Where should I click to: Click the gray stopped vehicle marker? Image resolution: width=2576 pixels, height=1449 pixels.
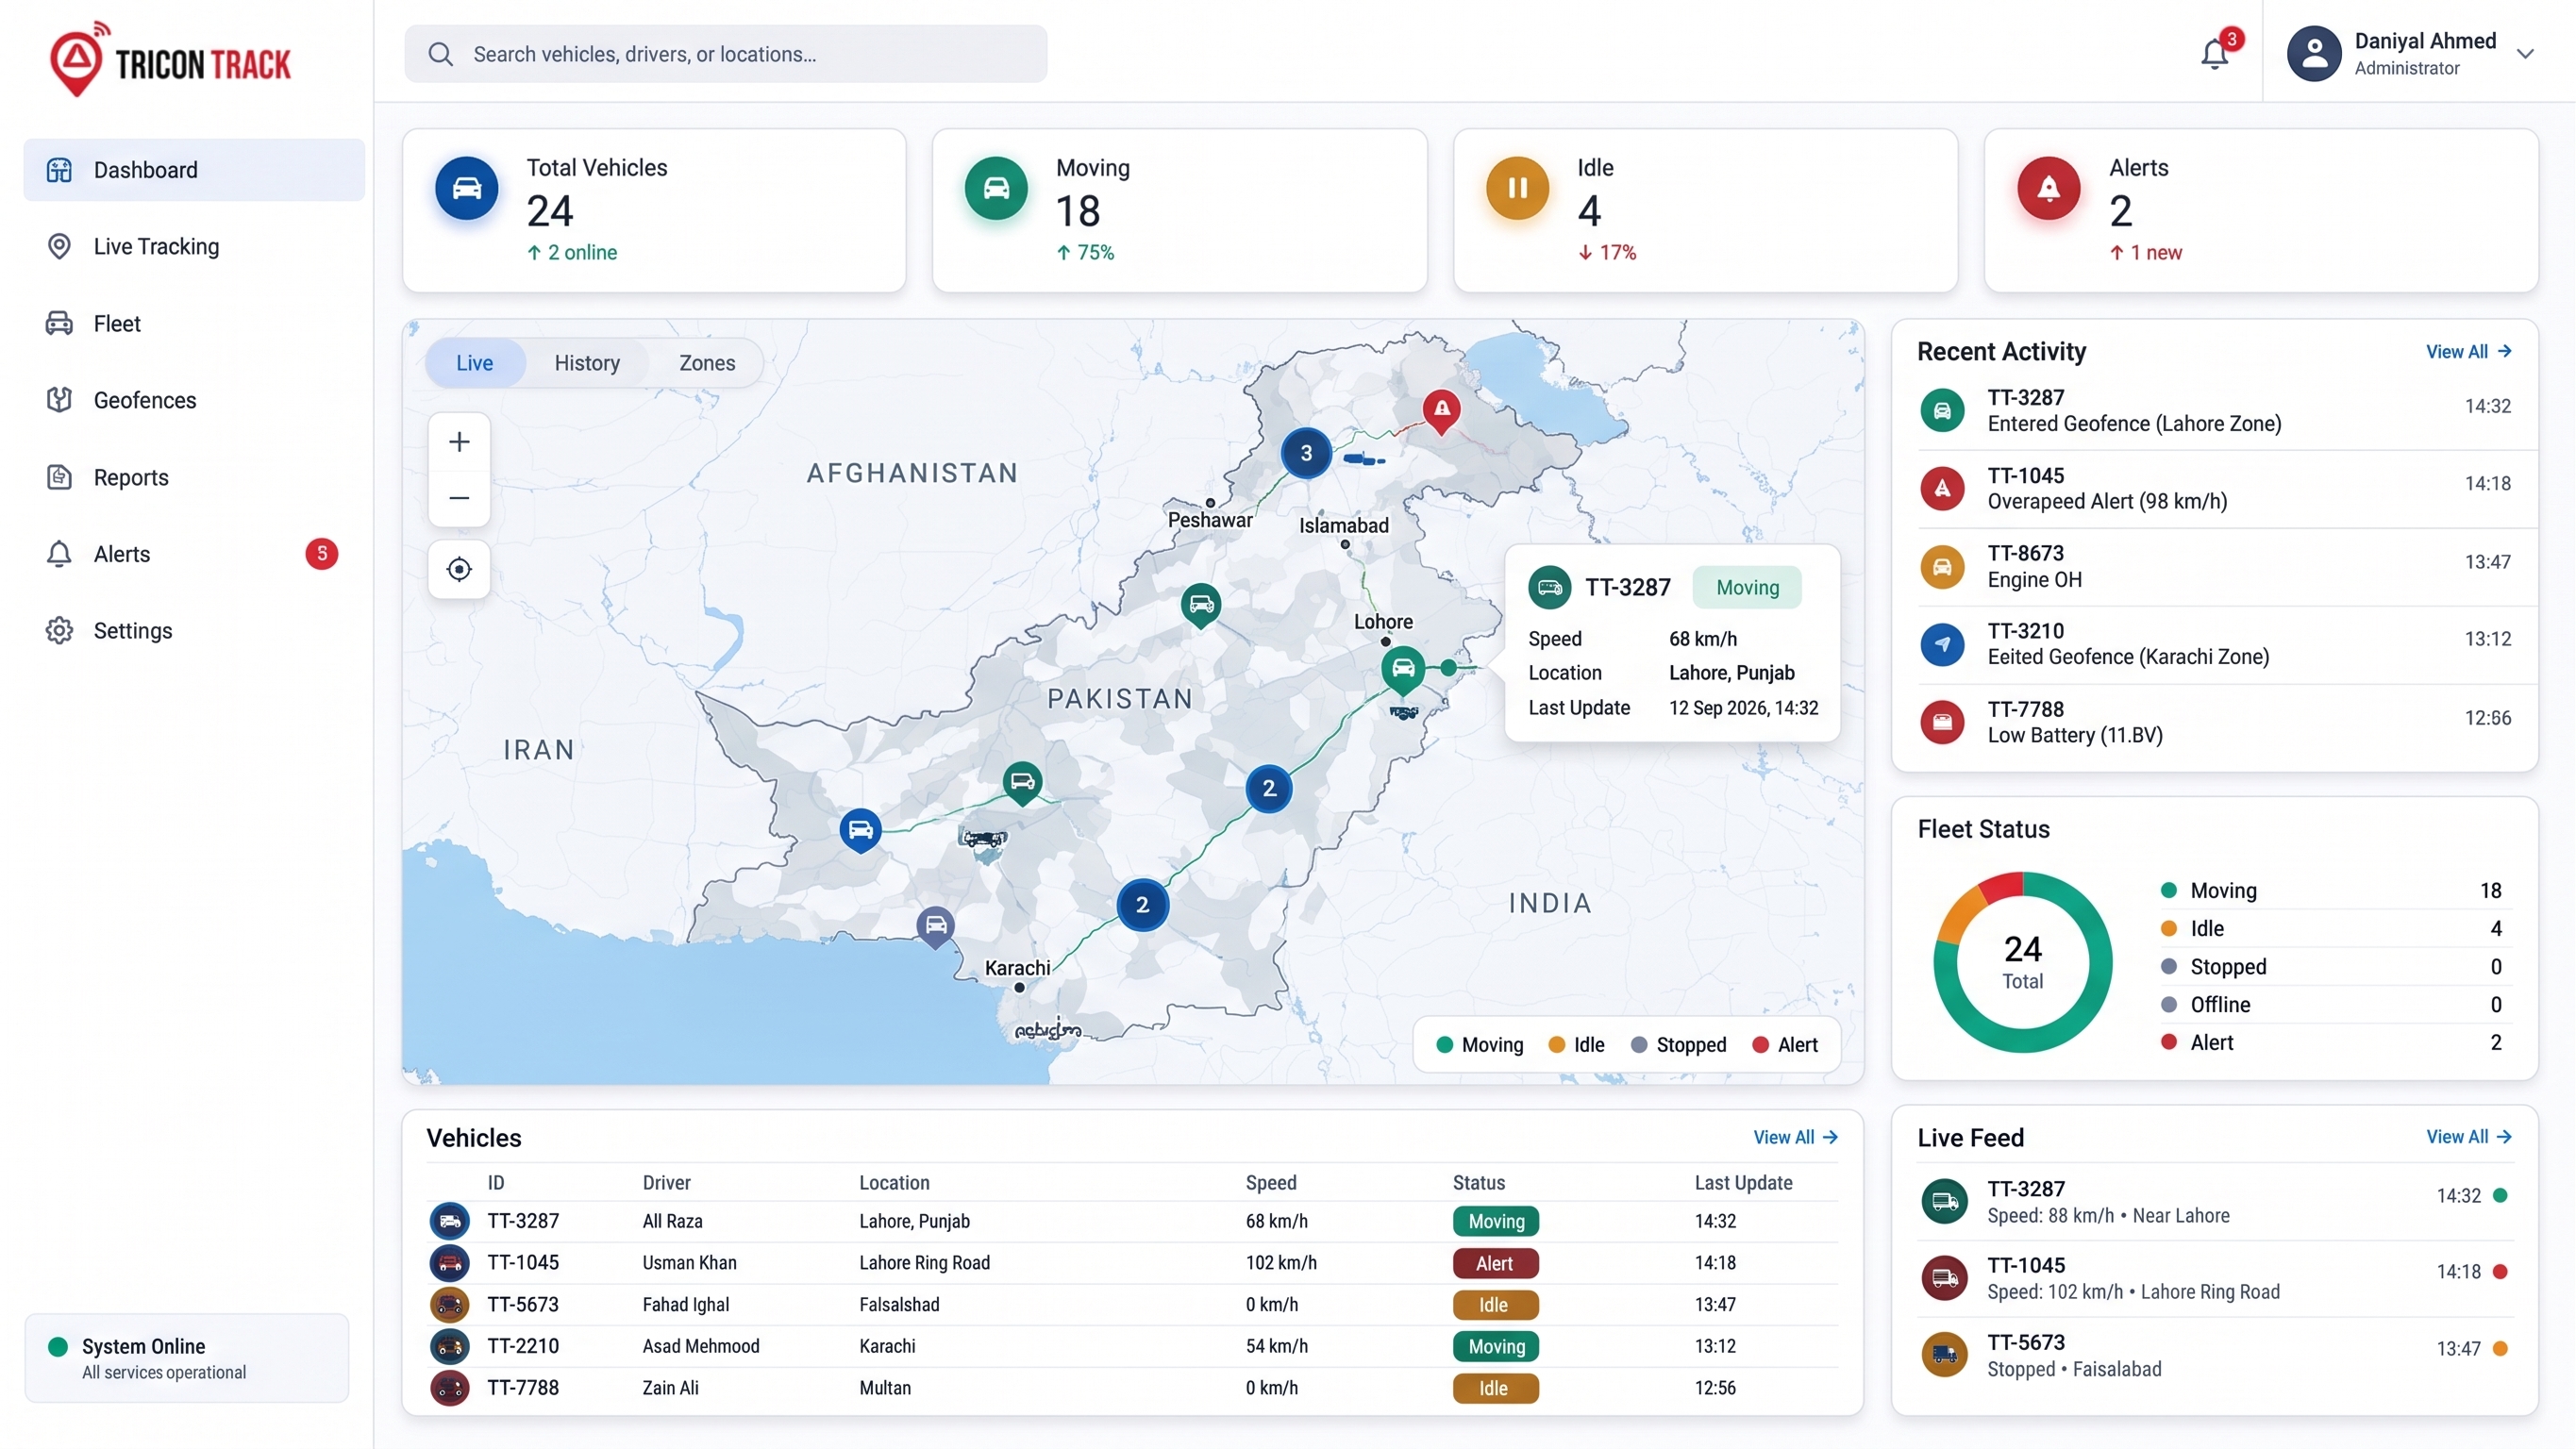point(935,927)
